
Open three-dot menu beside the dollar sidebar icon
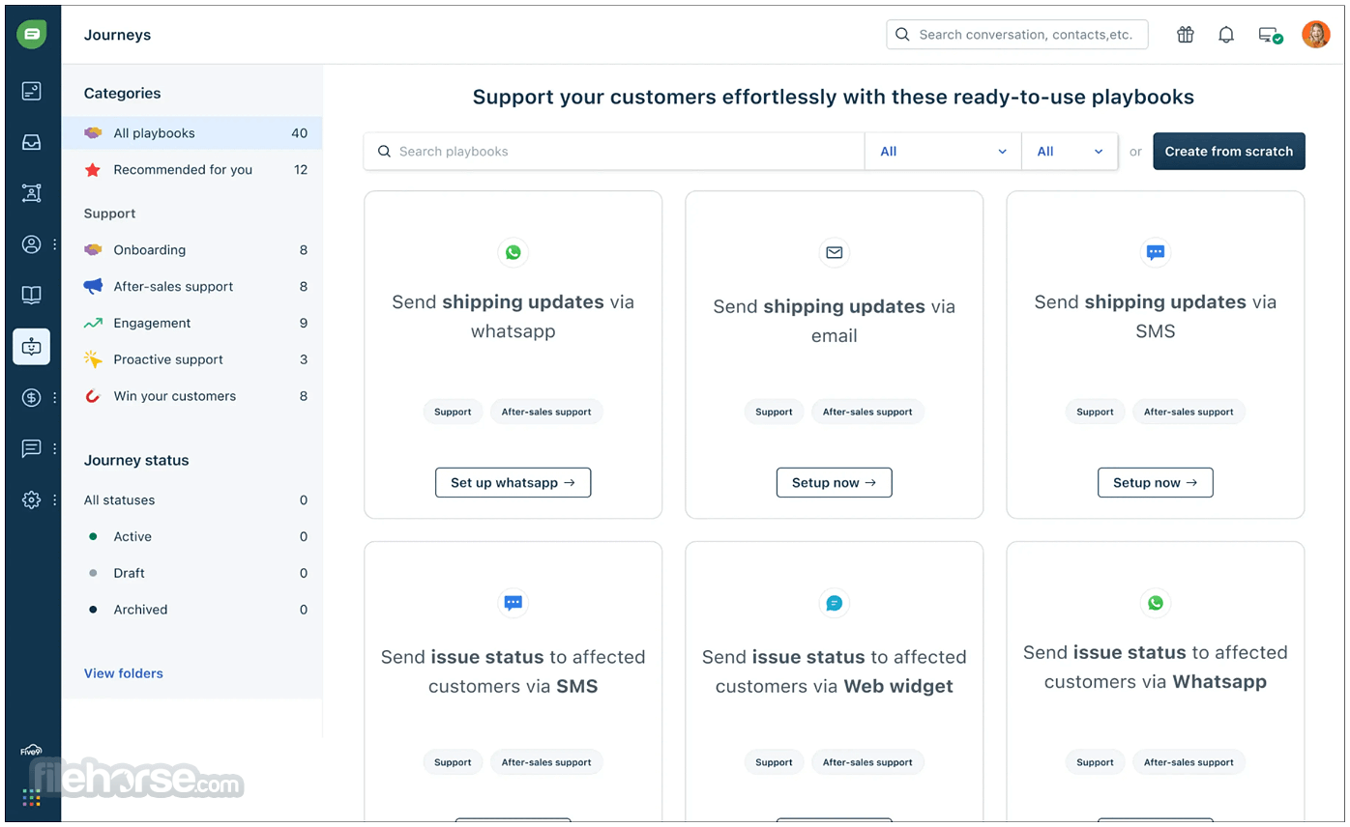click(x=55, y=397)
